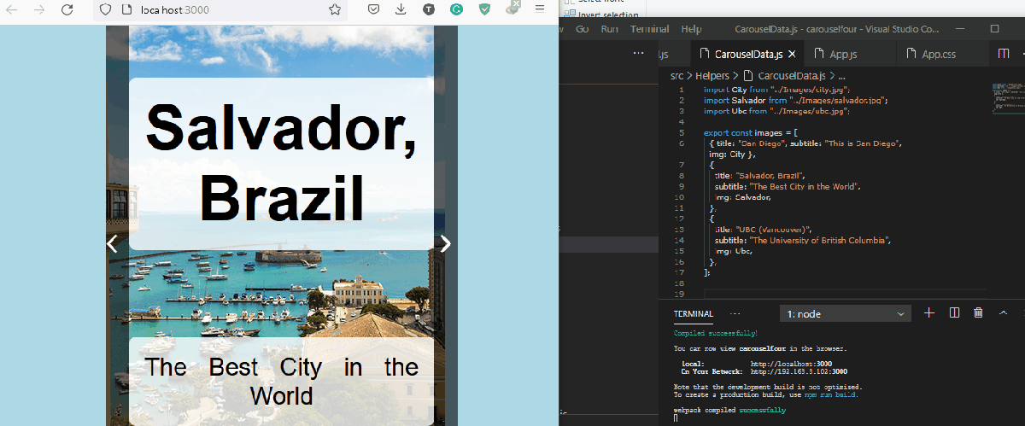Close the CarouselData.js tab

coord(792,55)
